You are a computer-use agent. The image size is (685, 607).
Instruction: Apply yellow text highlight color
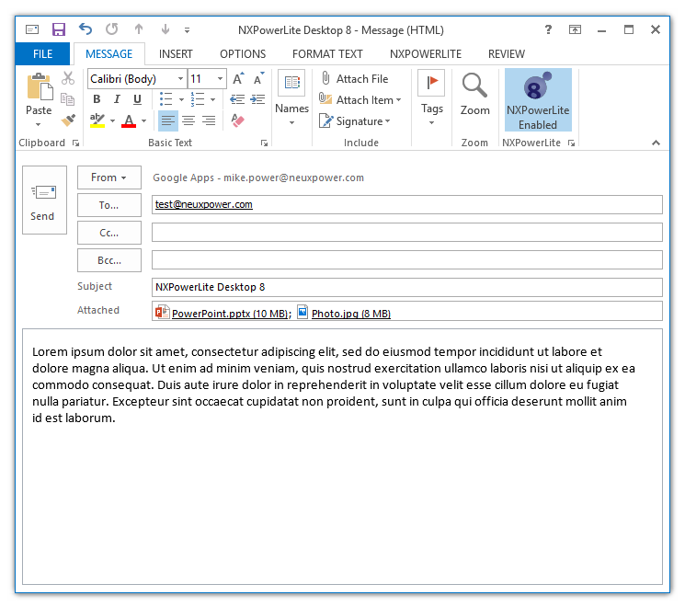(97, 120)
